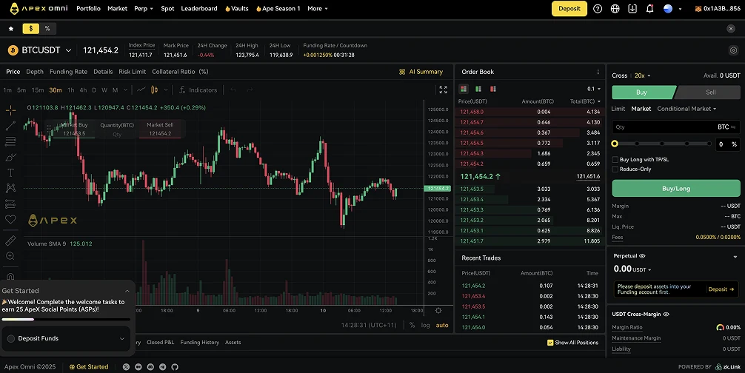The image size is (745, 373).
Task: Click the yellow Deposit button
Action: (x=569, y=9)
